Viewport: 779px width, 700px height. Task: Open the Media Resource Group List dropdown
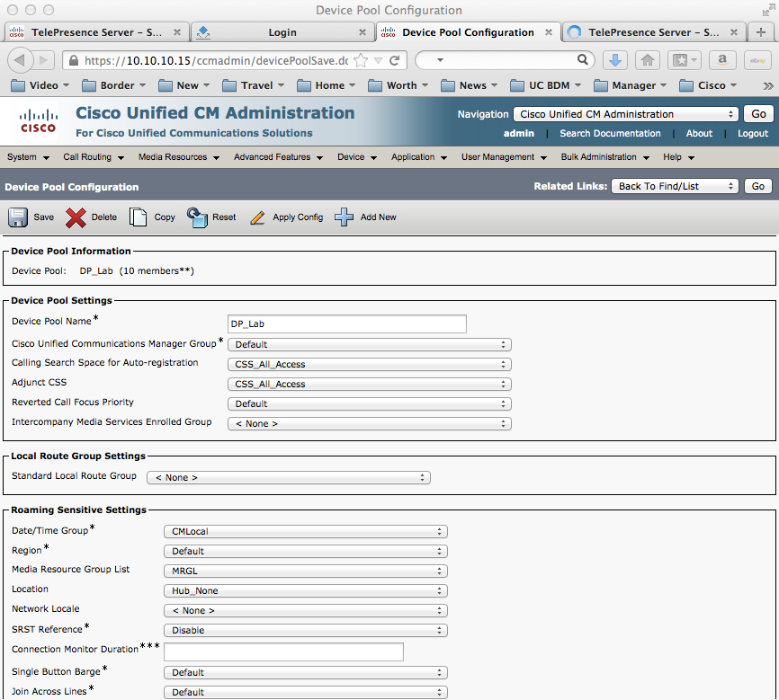point(306,572)
